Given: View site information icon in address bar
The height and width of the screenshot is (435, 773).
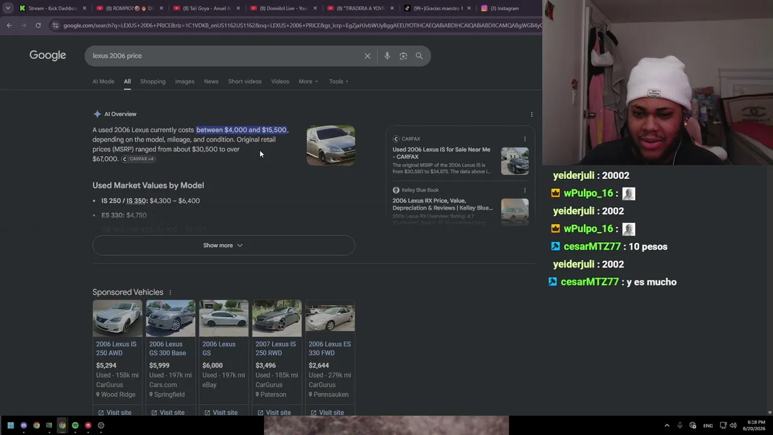Looking at the screenshot, I should coord(56,25).
